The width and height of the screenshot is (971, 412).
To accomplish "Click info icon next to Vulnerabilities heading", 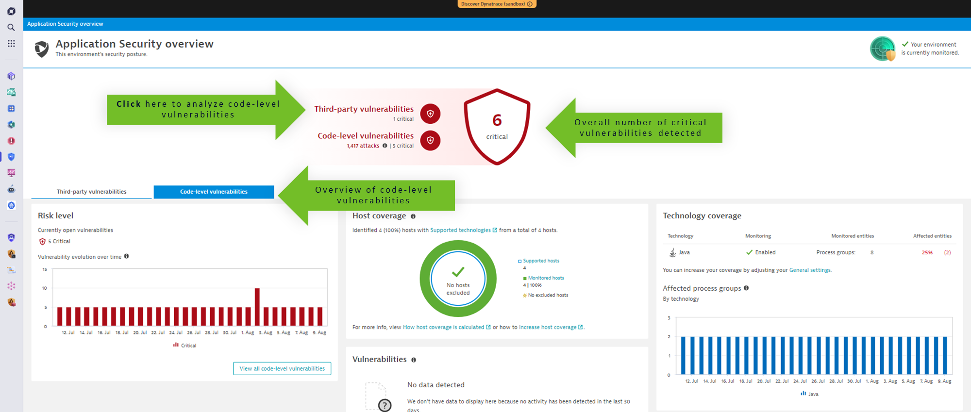I will click(414, 360).
